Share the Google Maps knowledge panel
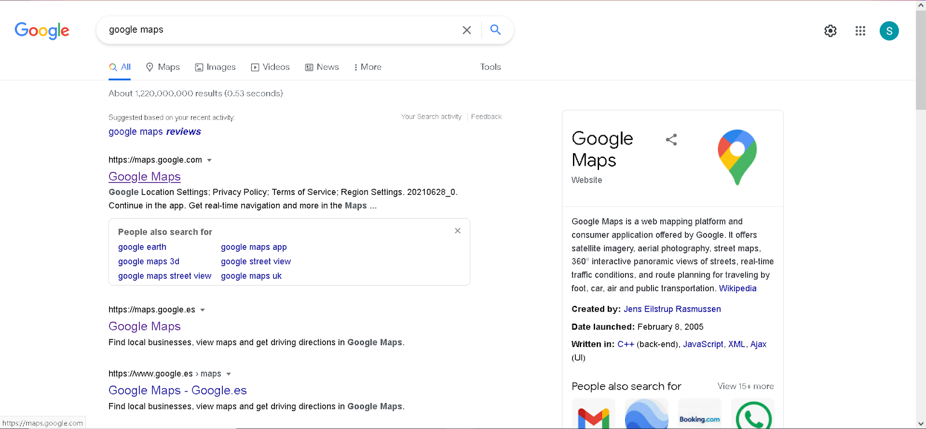The image size is (926, 429). click(x=671, y=139)
